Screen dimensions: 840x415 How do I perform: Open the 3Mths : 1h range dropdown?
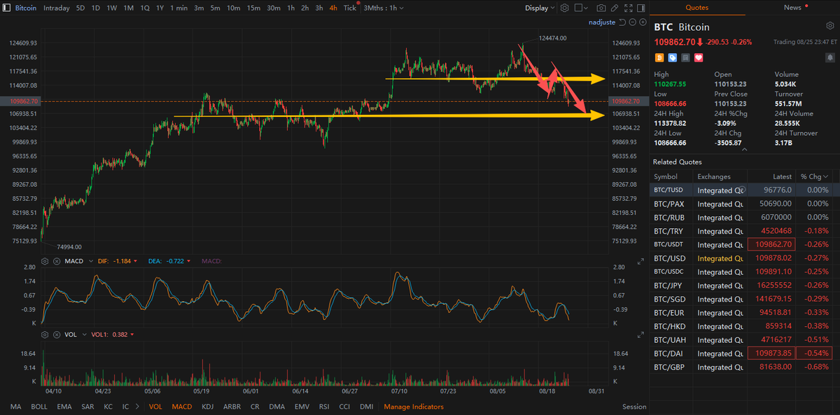pos(385,8)
